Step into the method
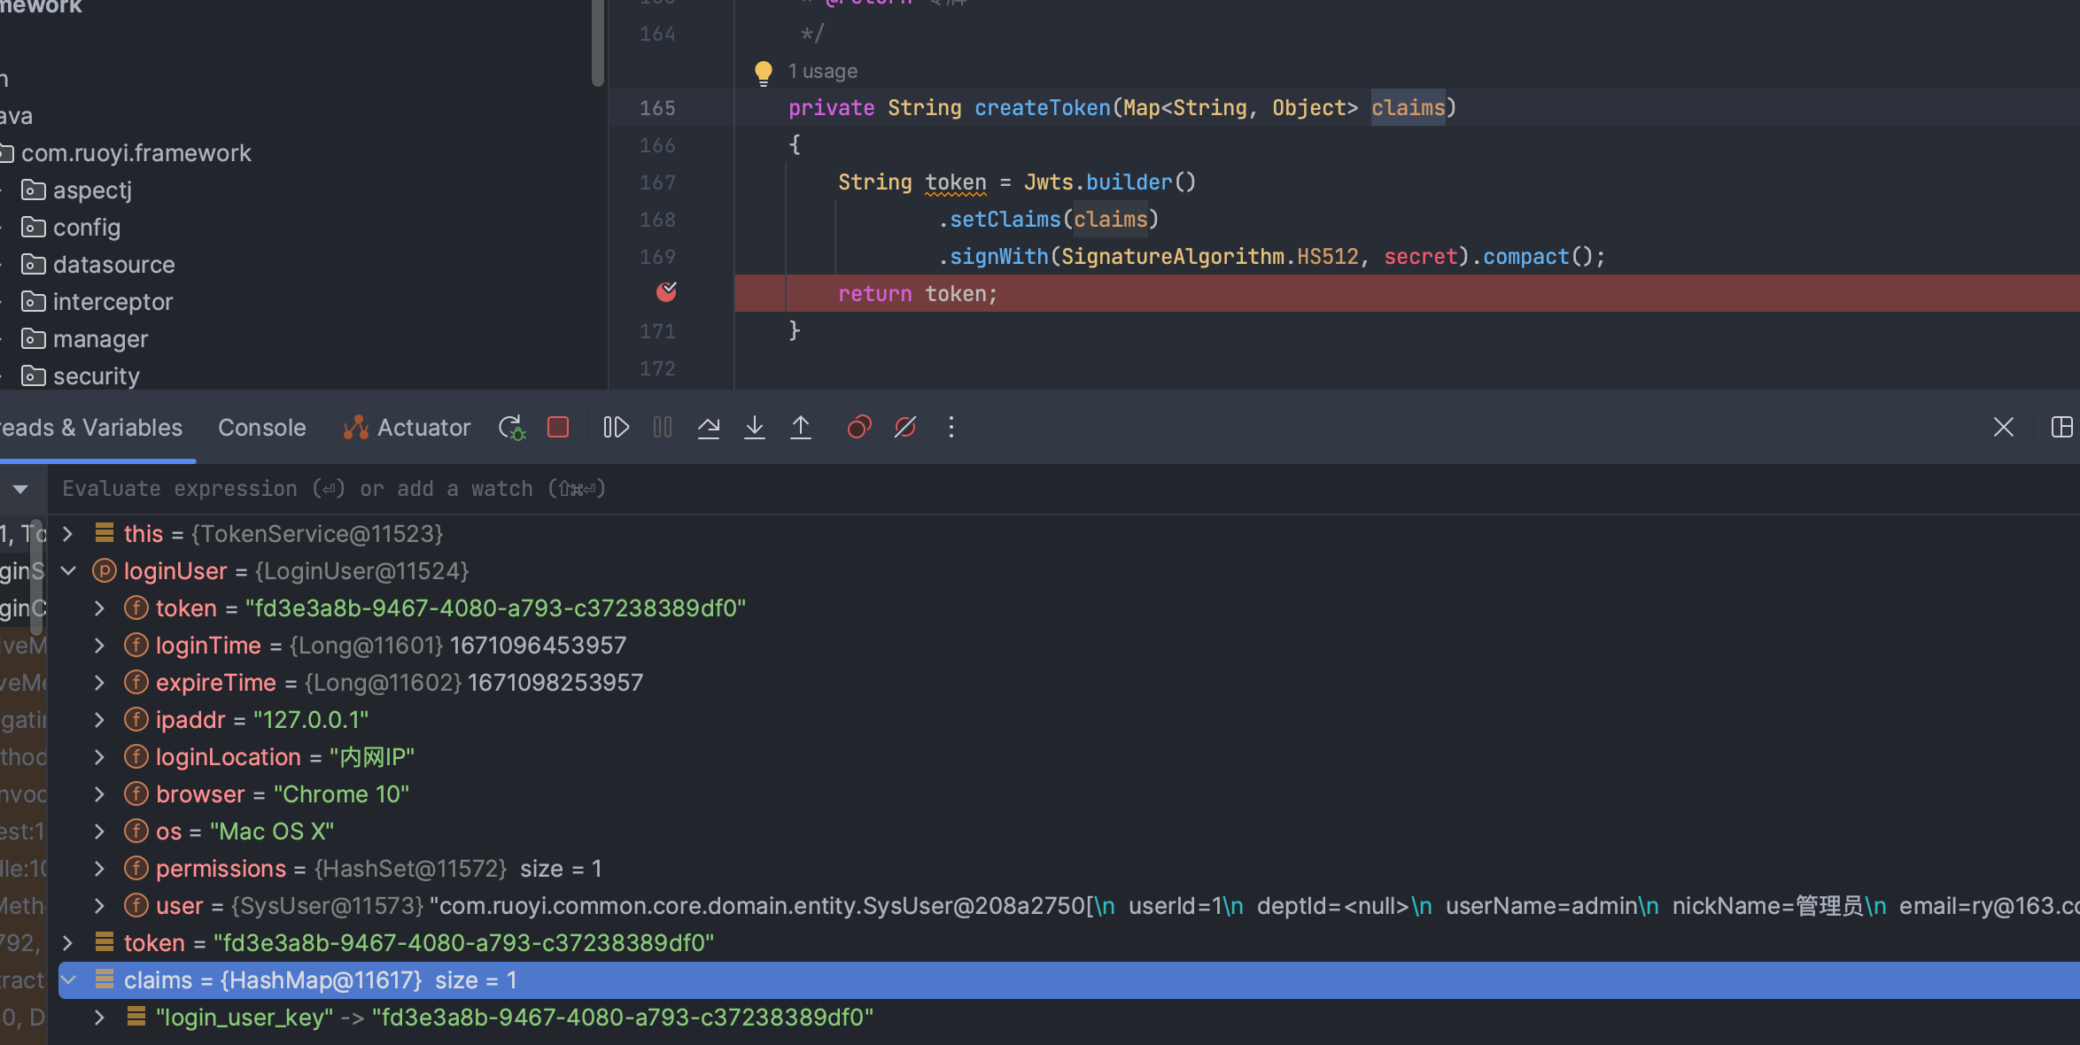The image size is (2080, 1045). tap(755, 428)
